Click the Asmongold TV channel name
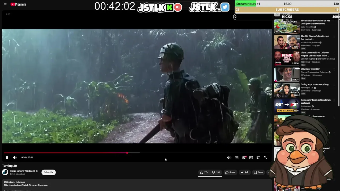Viewport: 340px width, 191px height. (307, 88)
